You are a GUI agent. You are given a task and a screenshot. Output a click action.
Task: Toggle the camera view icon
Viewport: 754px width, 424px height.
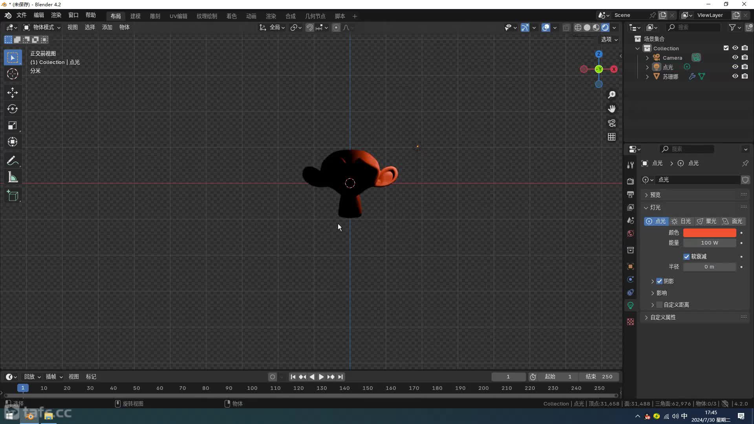click(x=612, y=123)
